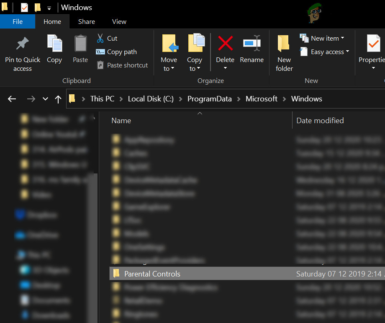Click the Move to folder icon
Screen dimensions: 385x323
point(169,44)
